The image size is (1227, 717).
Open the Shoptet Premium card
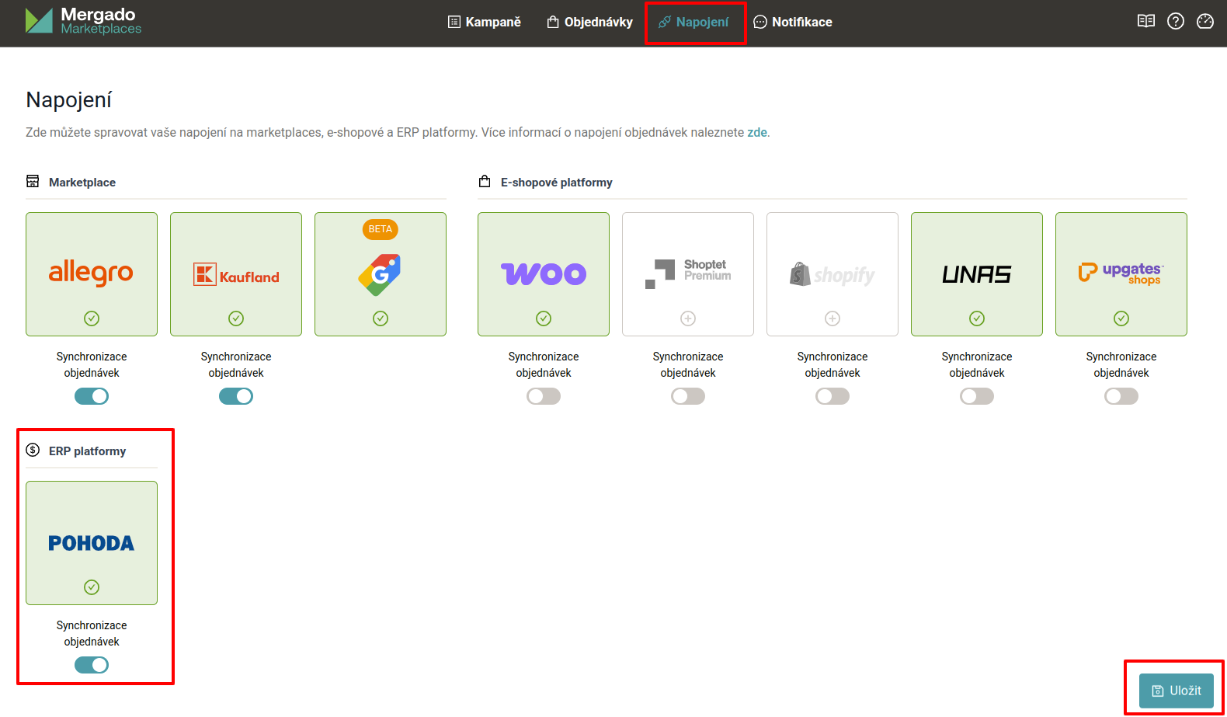[688, 274]
